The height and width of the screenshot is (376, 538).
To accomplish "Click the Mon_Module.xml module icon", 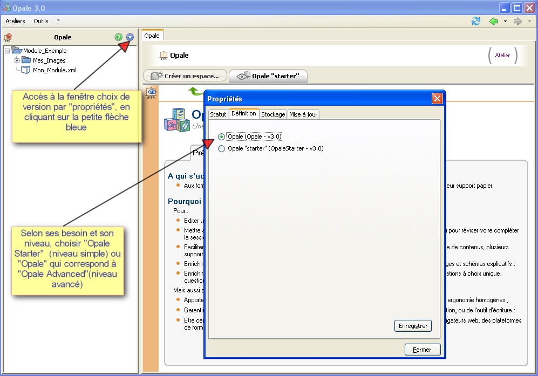I will pyautogui.click(x=26, y=70).
